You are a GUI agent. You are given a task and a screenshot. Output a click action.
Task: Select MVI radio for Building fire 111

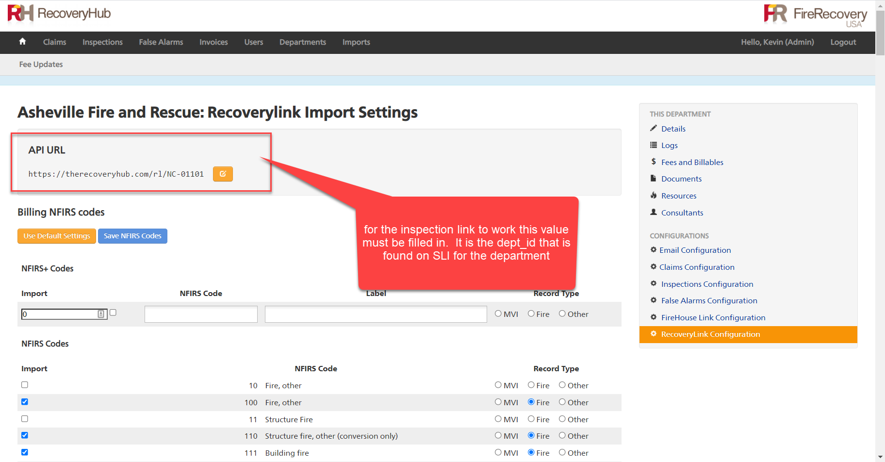(x=498, y=452)
